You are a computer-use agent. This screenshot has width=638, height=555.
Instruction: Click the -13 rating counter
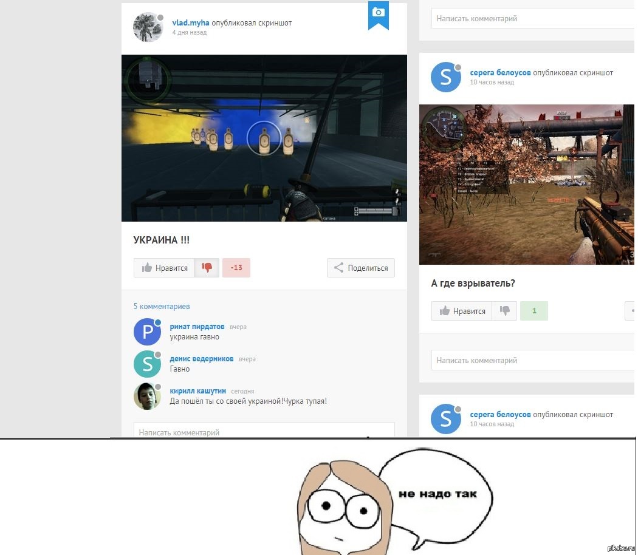tap(236, 268)
